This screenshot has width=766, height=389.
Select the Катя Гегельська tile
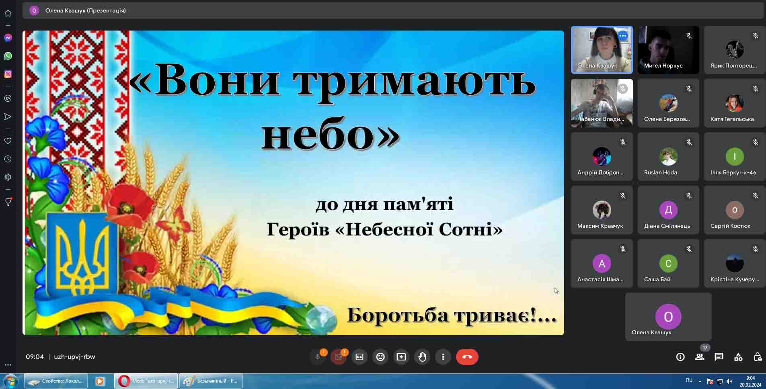(735, 103)
